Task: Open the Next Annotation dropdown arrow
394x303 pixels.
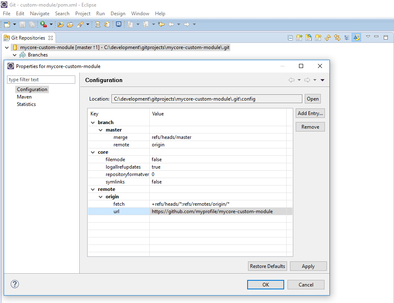Action: tap(138, 24)
